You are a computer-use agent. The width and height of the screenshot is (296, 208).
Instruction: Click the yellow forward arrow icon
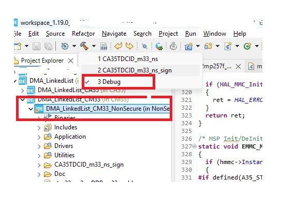pyautogui.click(x=129, y=46)
